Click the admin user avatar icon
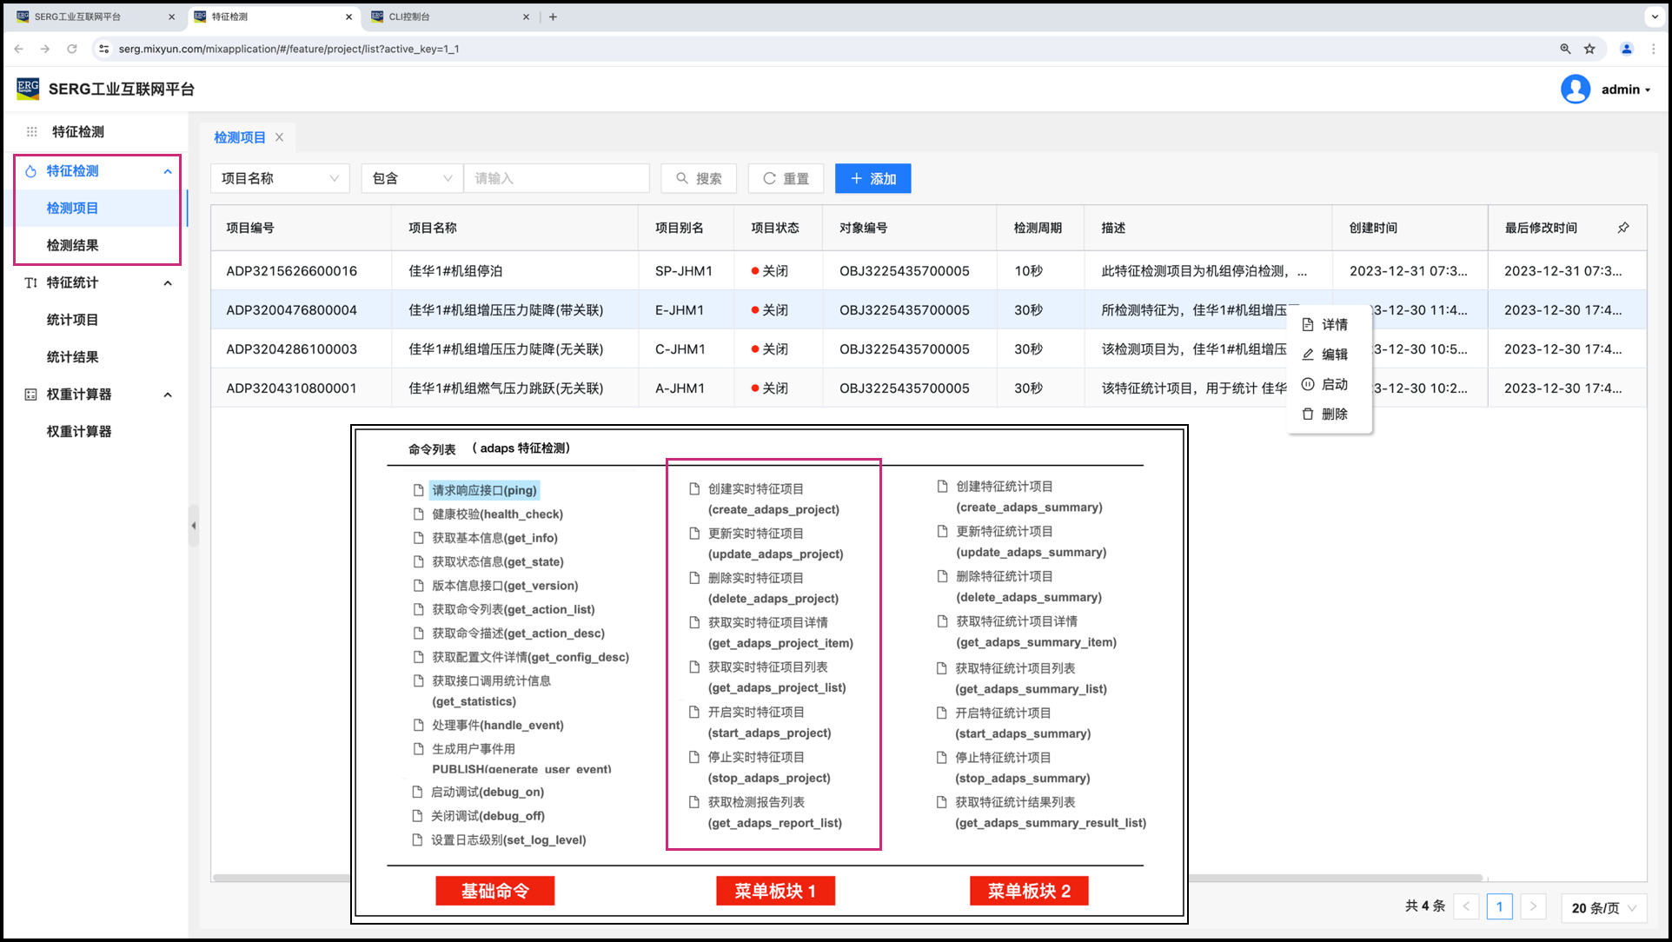 (x=1575, y=90)
